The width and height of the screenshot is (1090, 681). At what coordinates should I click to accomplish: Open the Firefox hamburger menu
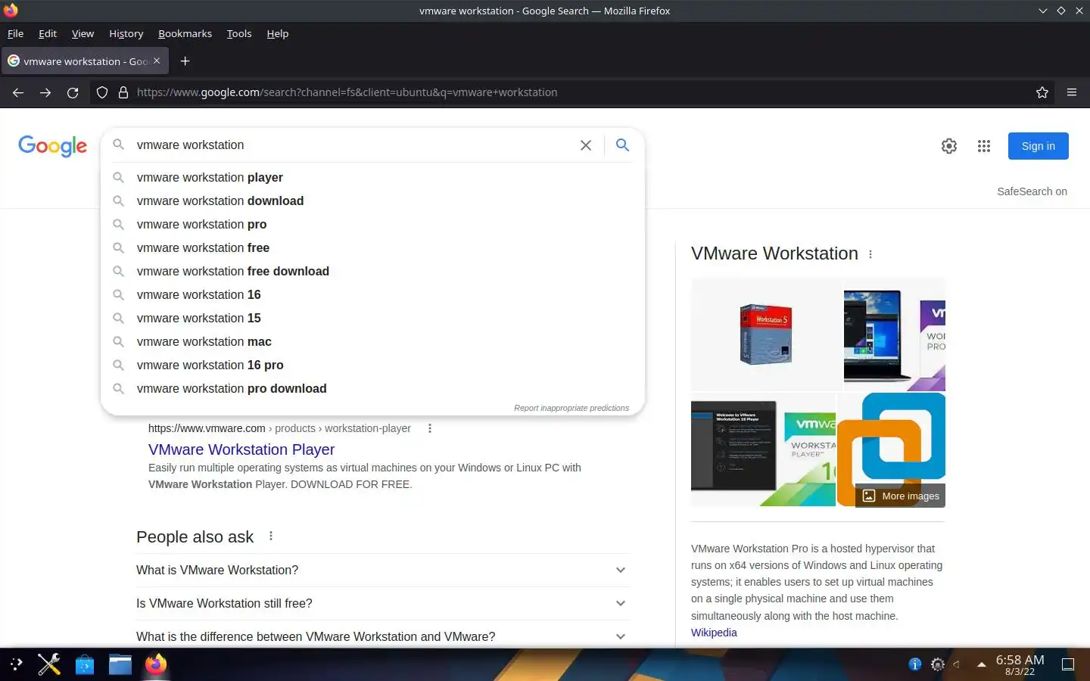pyautogui.click(x=1072, y=92)
